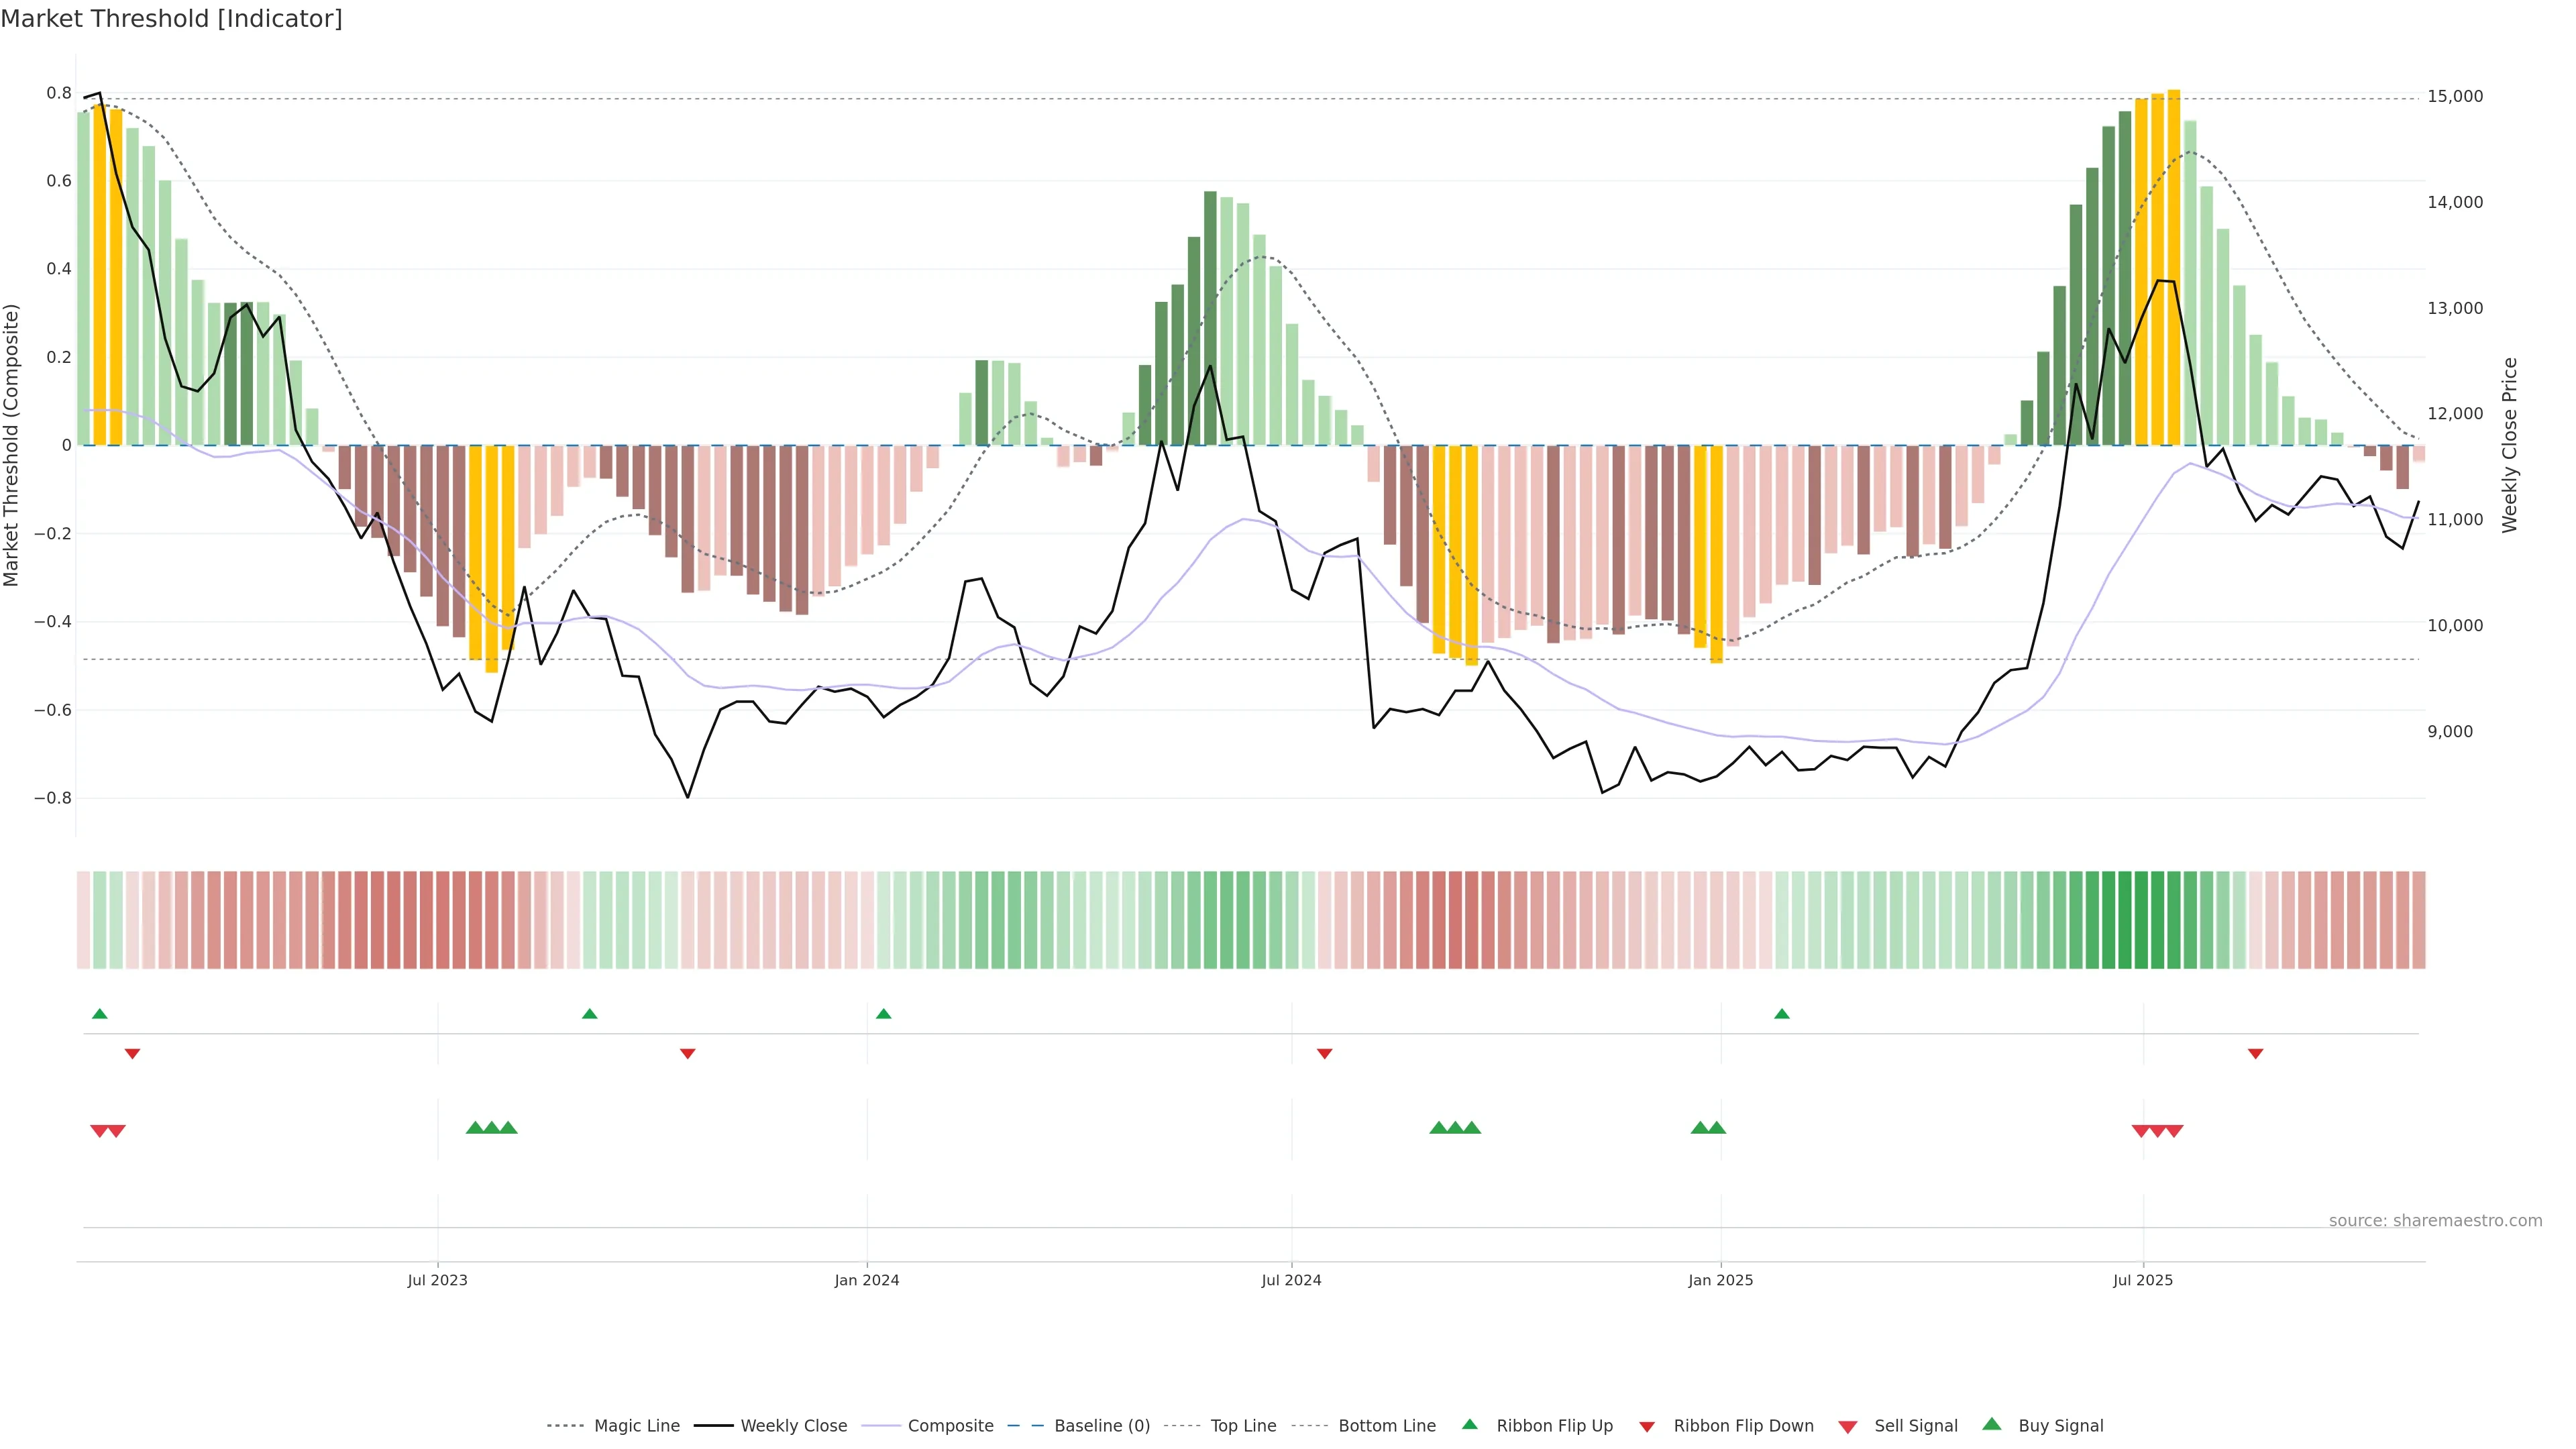Screen dimensions: 2576x1449
Task: Click the Buy Signal legend triangle icon
Action: point(1992,1424)
